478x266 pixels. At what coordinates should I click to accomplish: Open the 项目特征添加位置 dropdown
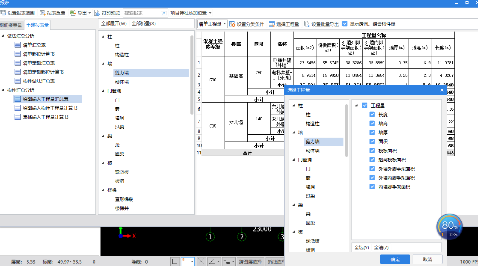pyautogui.click(x=191, y=13)
